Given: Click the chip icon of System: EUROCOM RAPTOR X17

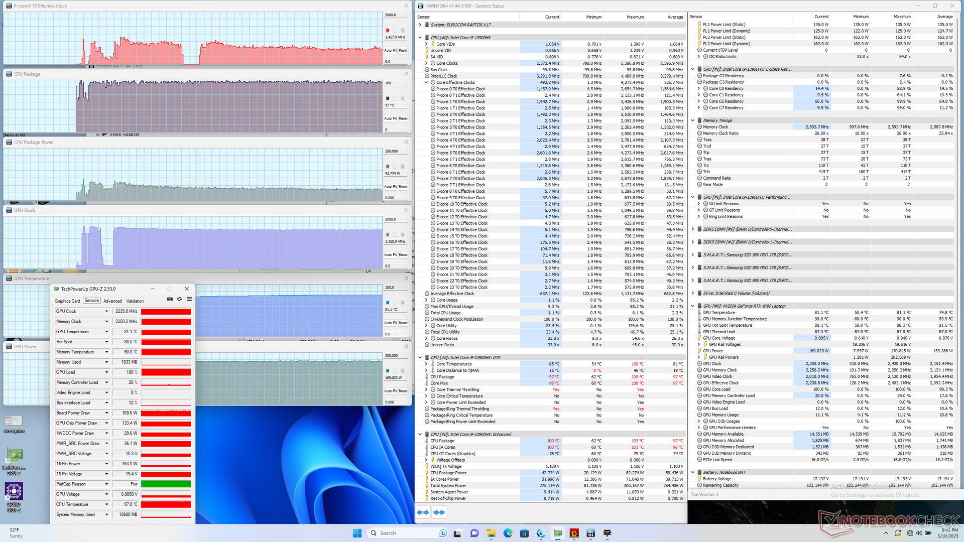Looking at the screenshot, I should click(x=427, y=25).
